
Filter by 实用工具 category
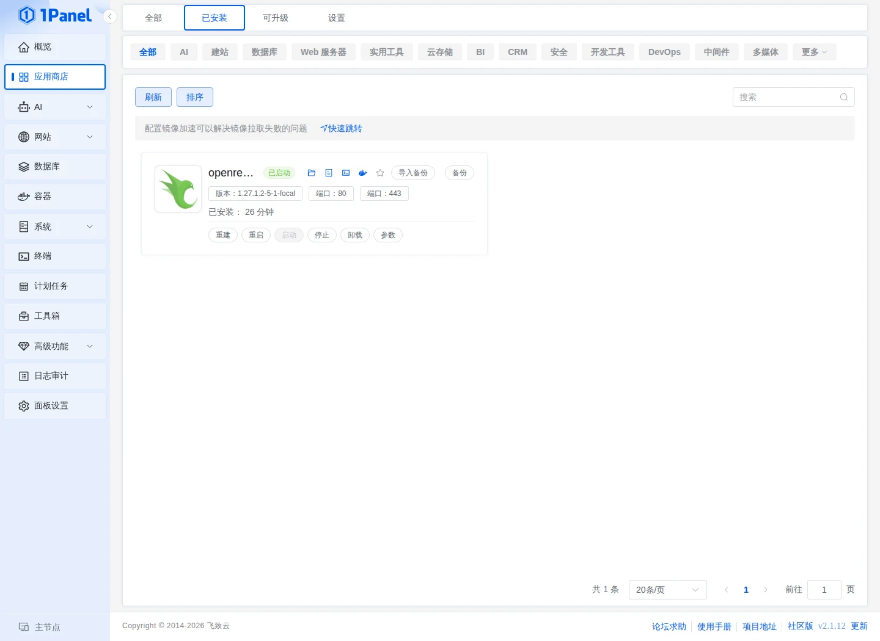coord(387,52)
